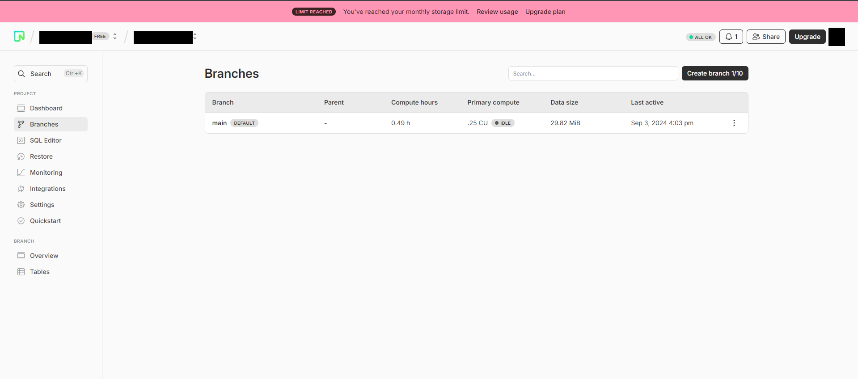Go to Dashboard in sidebar
Screen dimensions: 858x379
point(51,108)
